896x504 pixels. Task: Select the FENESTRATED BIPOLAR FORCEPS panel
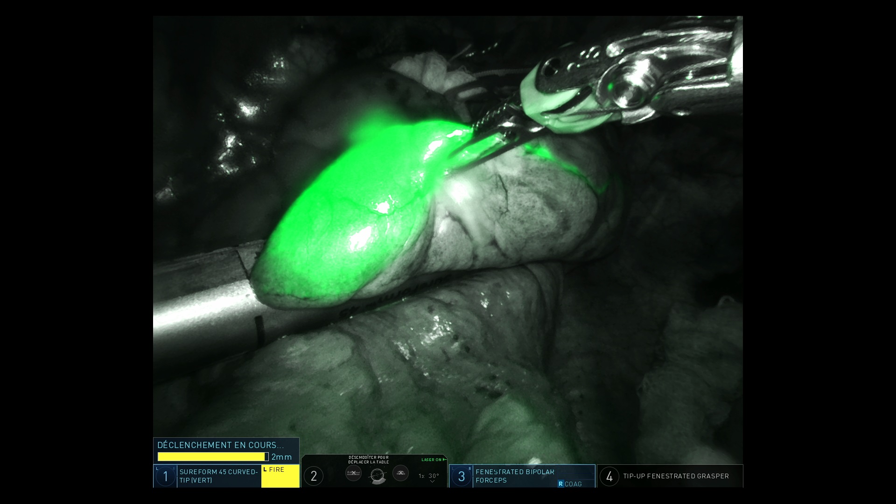(x=515, y=475)
